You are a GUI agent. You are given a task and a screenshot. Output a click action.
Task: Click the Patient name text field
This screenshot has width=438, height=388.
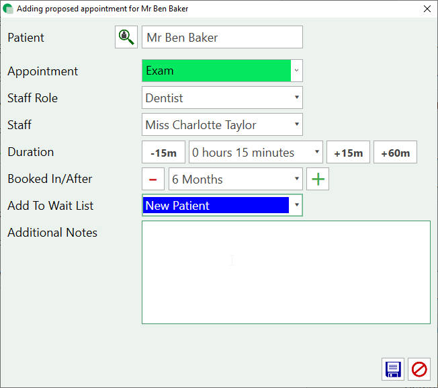pyautogui.click(x=222, y=38)
